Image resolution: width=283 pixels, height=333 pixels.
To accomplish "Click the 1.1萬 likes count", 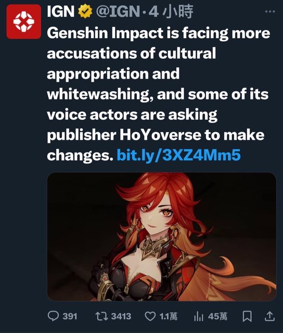I will (x=168, y=316).
